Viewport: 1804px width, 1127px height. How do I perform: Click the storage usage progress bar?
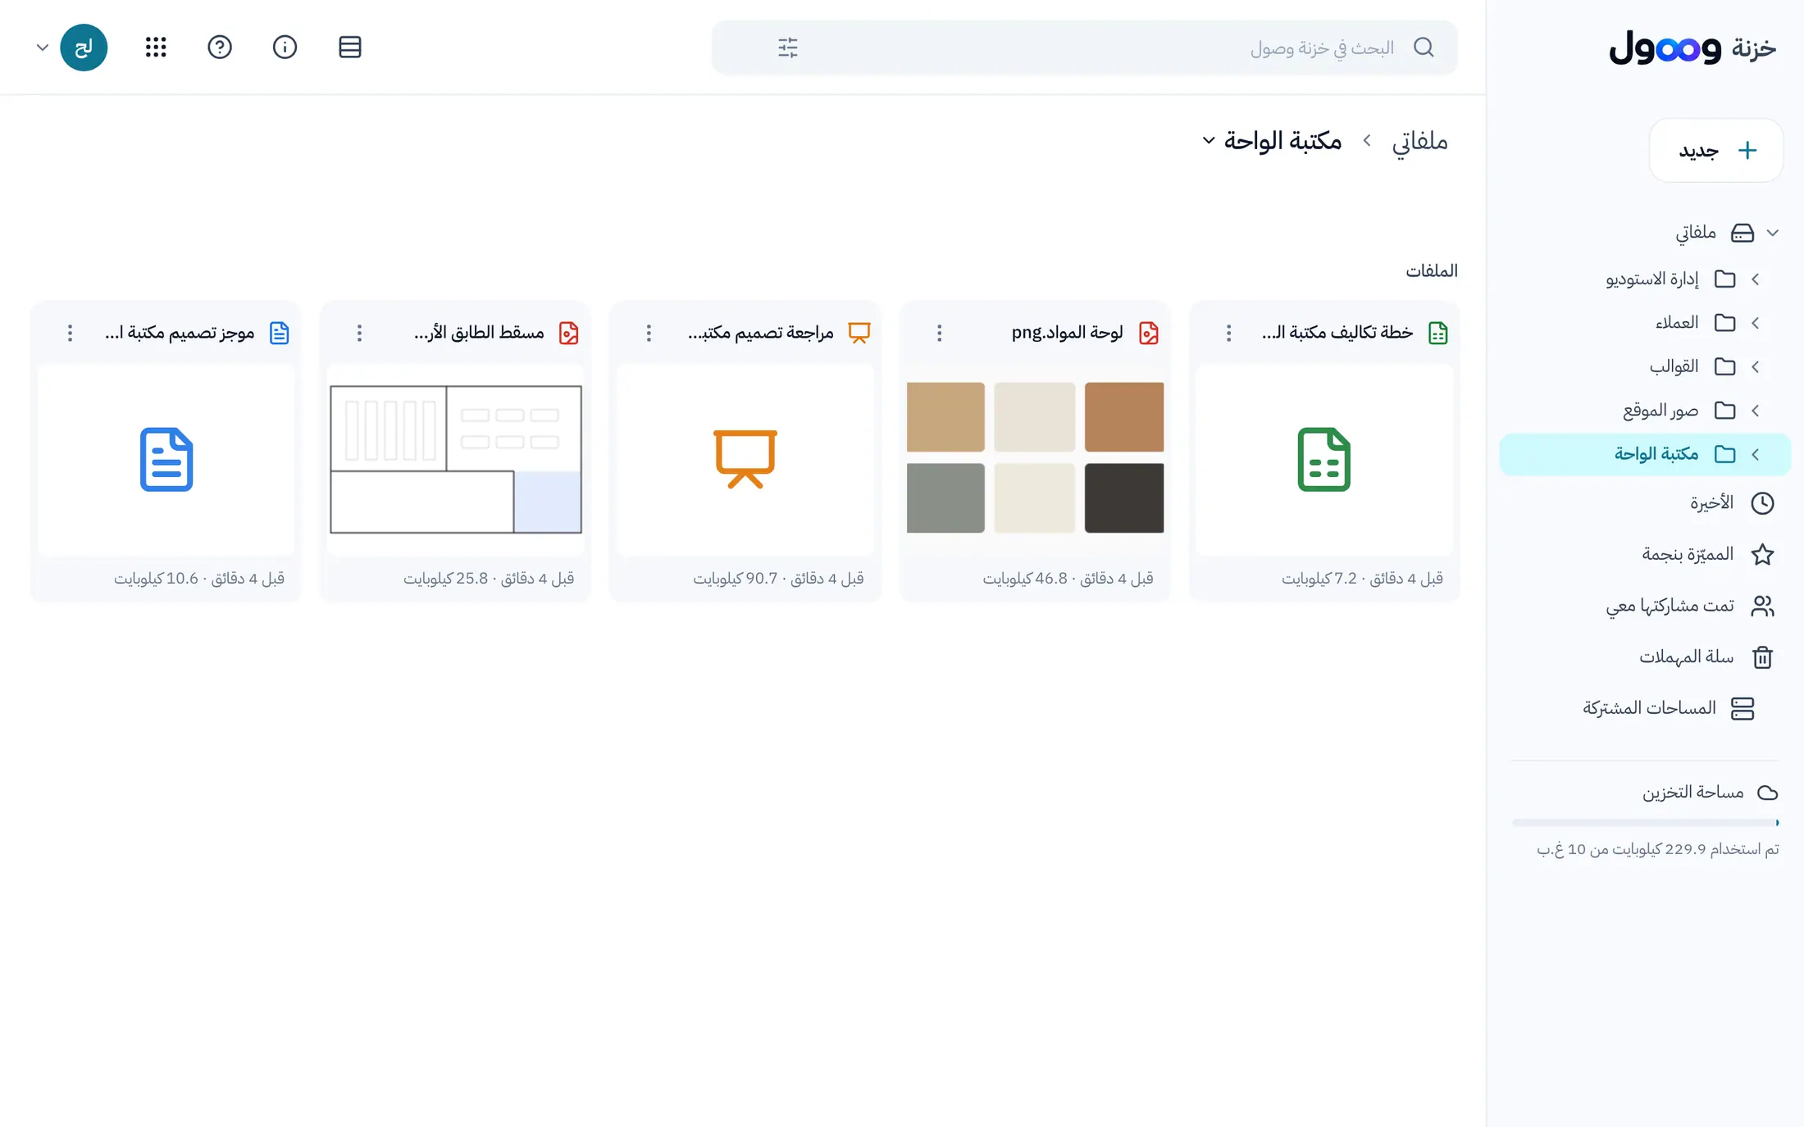[x=1645, y=822]
